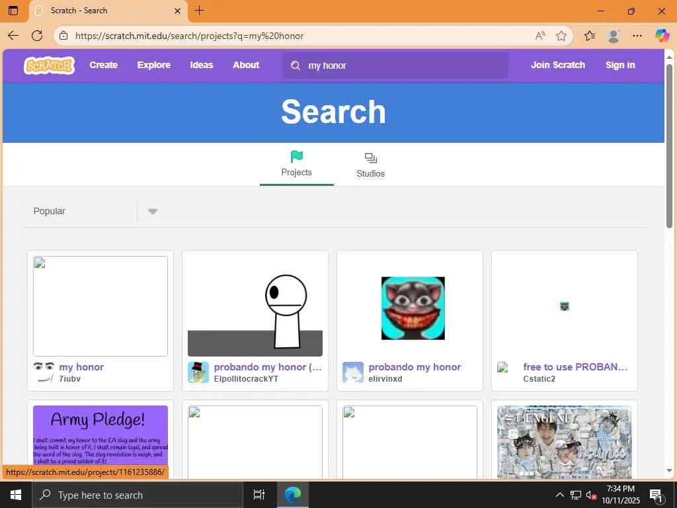View site information lock icon

click(x=63, y=36)
